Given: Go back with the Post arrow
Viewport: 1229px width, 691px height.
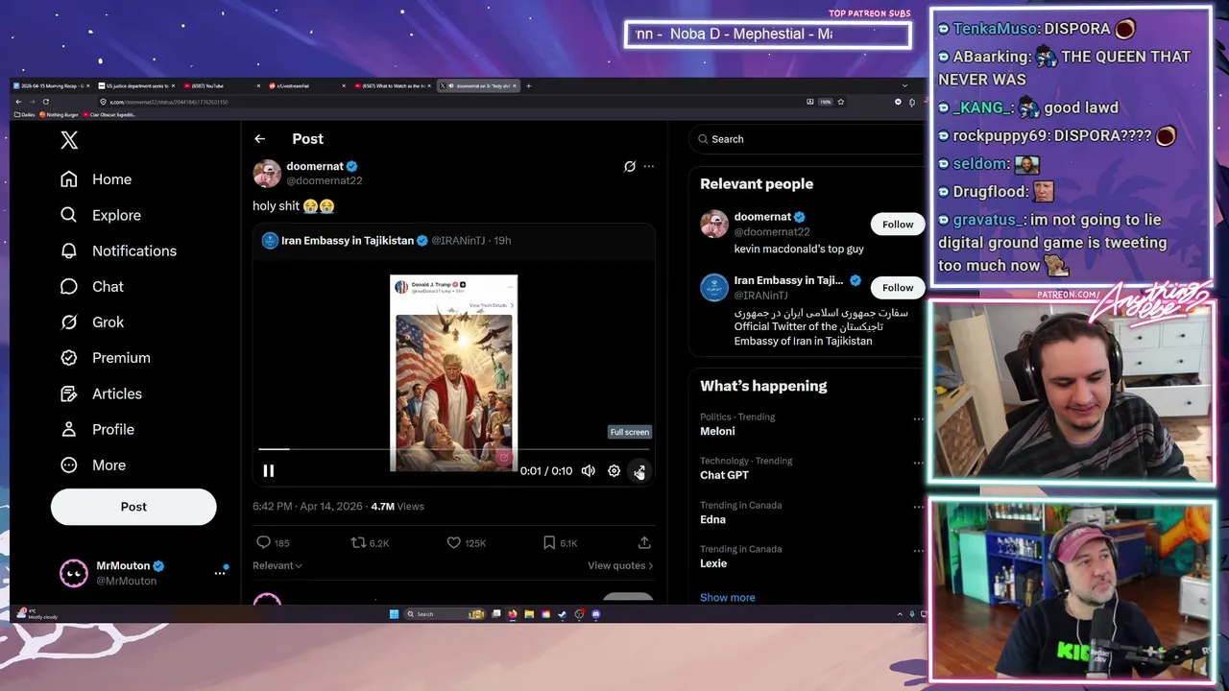Looking at the screenshot, I should 259,139.
